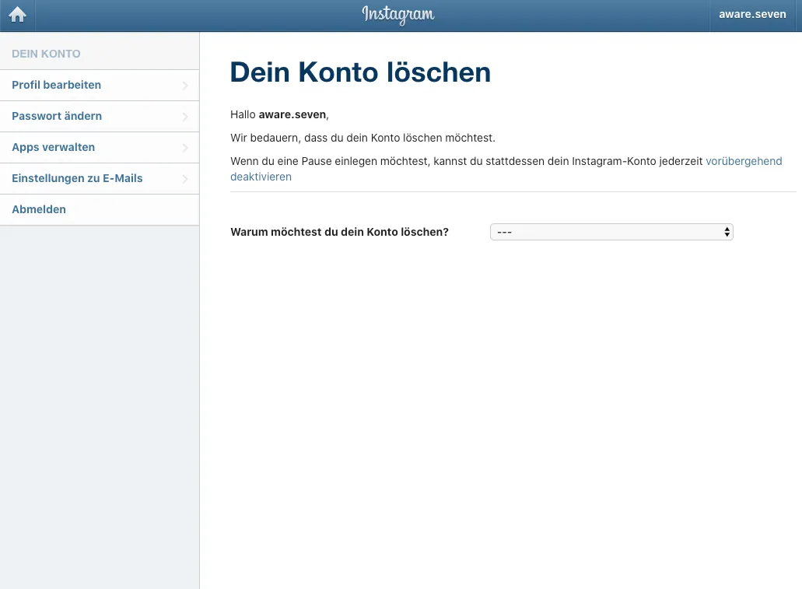
Task: Click the home icon in the top bar
Action: (17, 14)
